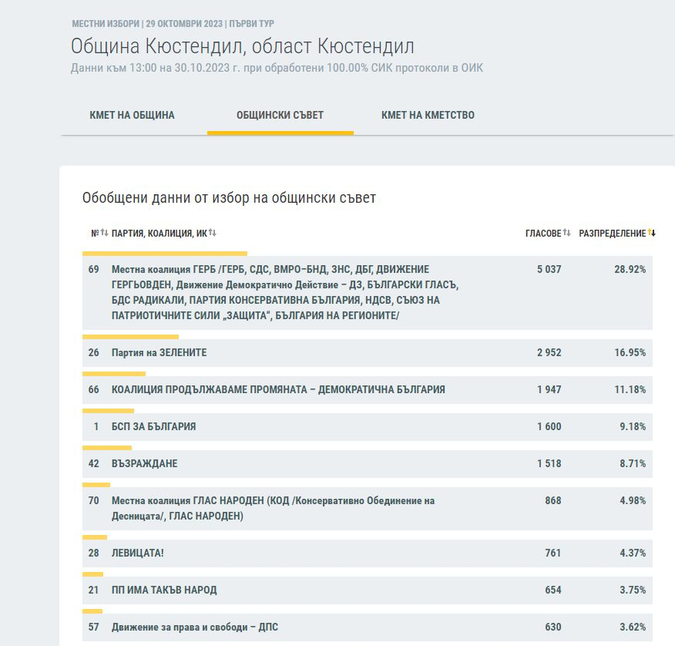Image resolution: width=675 pixels, height=646 pixels.
Task: Sort by РАЗПРЕДЕЛЕНИЕ arrows icon
Action: pos(652,233)
